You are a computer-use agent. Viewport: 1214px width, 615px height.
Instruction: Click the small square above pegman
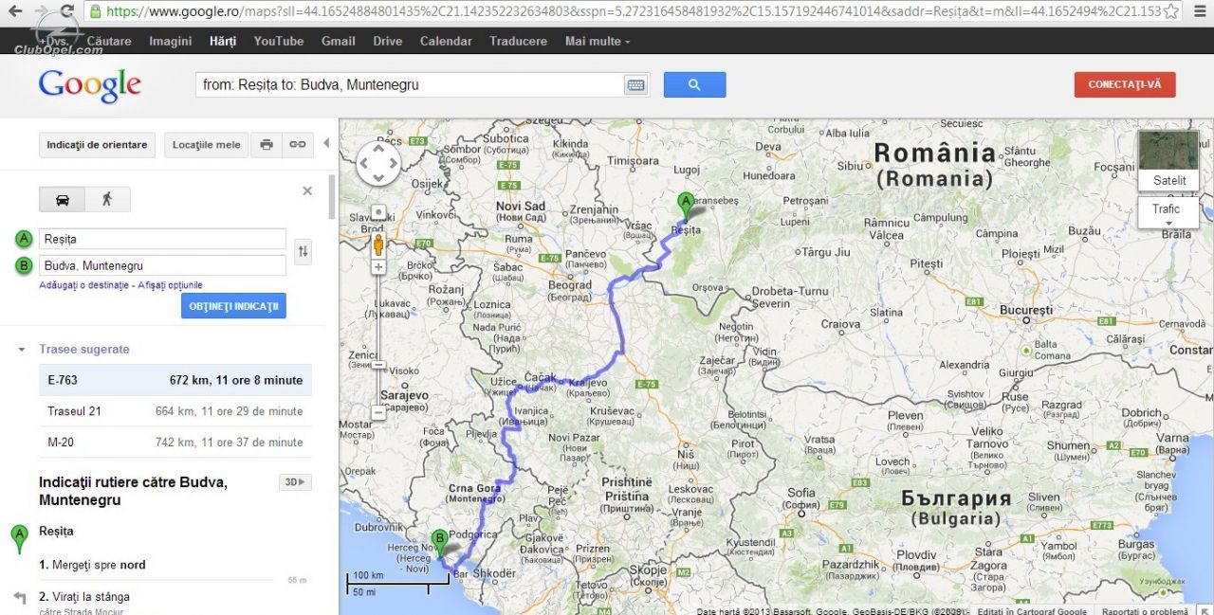pos(378,212)
